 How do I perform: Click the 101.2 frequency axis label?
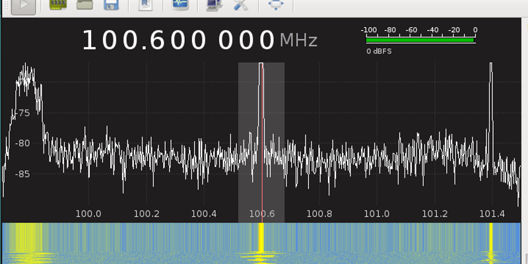coord(435,214)
